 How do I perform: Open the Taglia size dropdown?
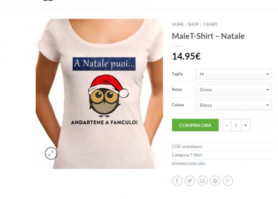[x=233, y=74]
